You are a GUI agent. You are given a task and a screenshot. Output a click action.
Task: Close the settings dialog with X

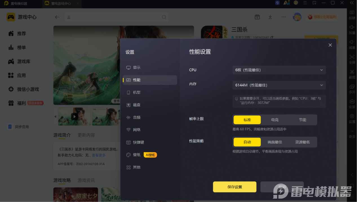coord(330,45)
